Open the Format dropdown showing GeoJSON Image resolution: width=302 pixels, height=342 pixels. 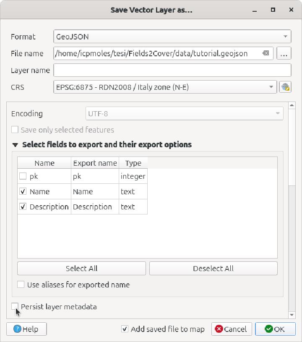pos(172,37)
